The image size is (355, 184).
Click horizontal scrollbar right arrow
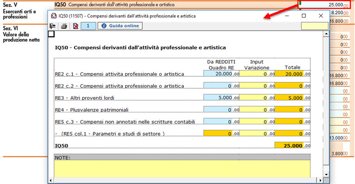(x=320, y=180)
